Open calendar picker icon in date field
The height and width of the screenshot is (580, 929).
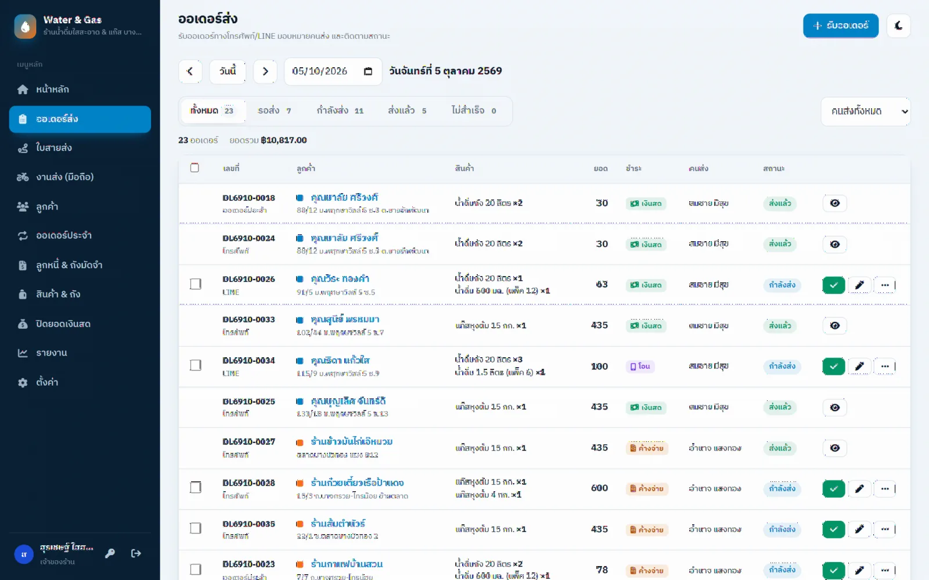[368, 71]
